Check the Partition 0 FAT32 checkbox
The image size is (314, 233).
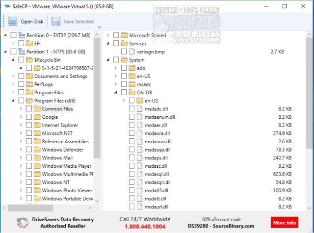coord(13,35)
